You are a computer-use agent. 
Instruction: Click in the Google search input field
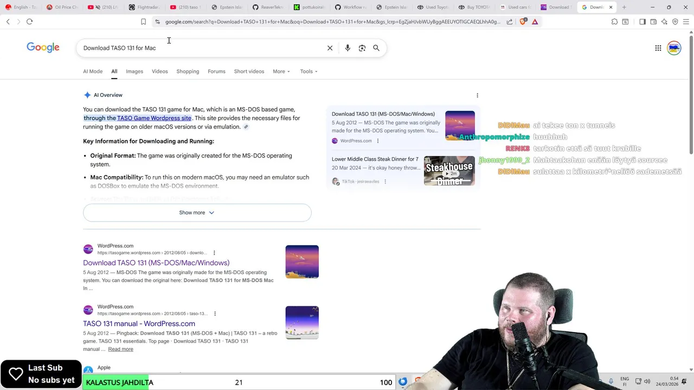click(201, 48)
